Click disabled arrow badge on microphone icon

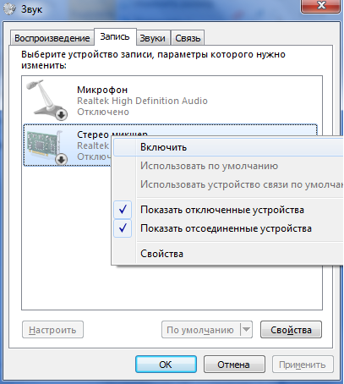click(x=61, y=114)
